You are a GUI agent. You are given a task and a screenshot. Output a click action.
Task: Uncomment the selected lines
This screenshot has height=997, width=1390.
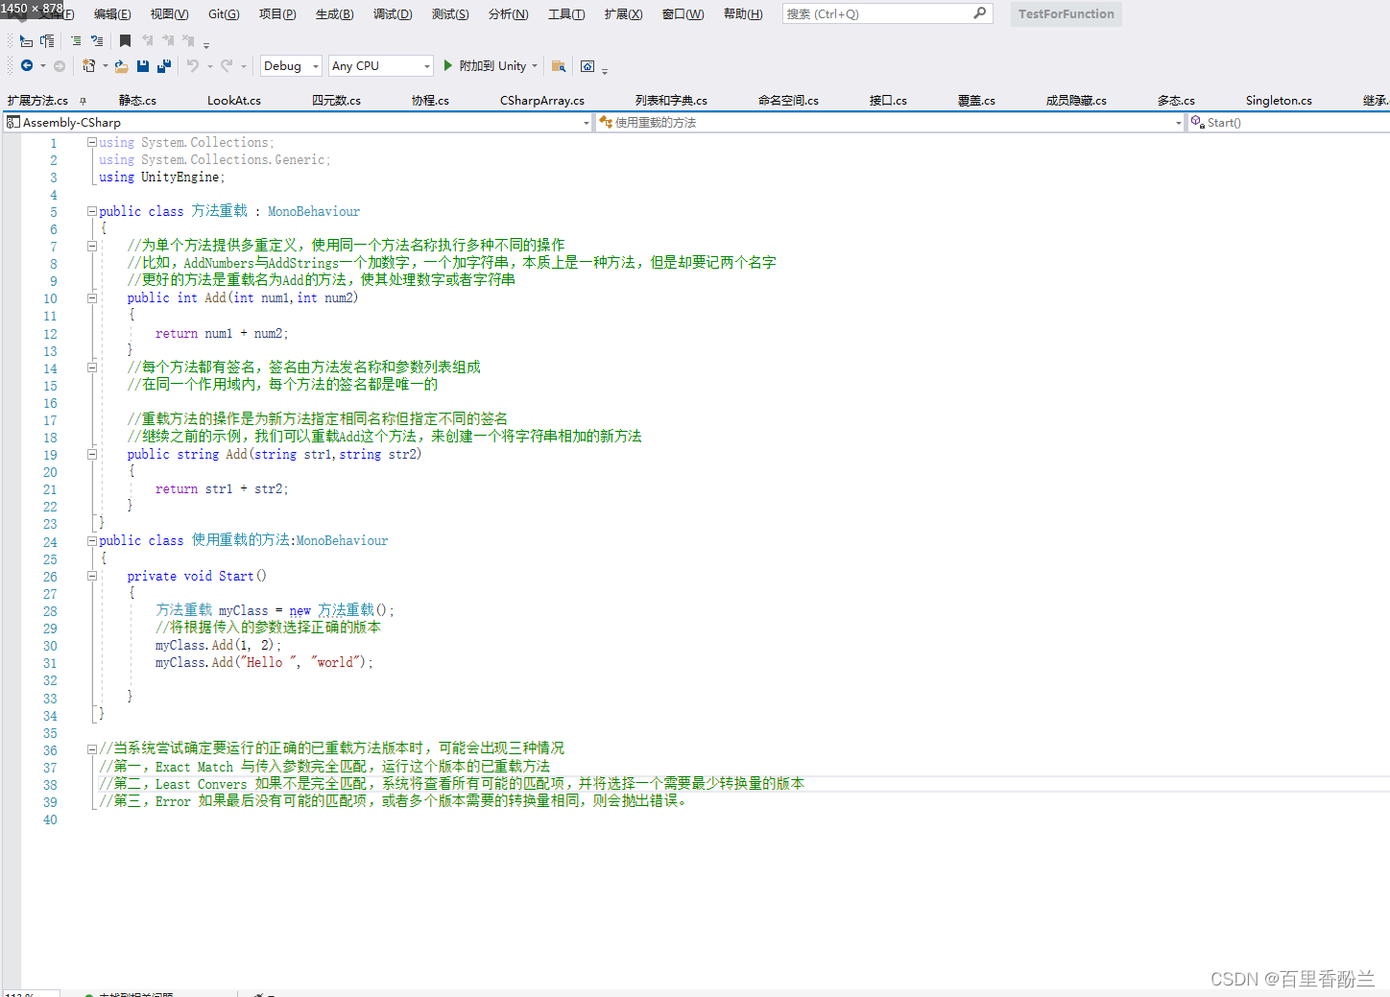tap(97, 40)
